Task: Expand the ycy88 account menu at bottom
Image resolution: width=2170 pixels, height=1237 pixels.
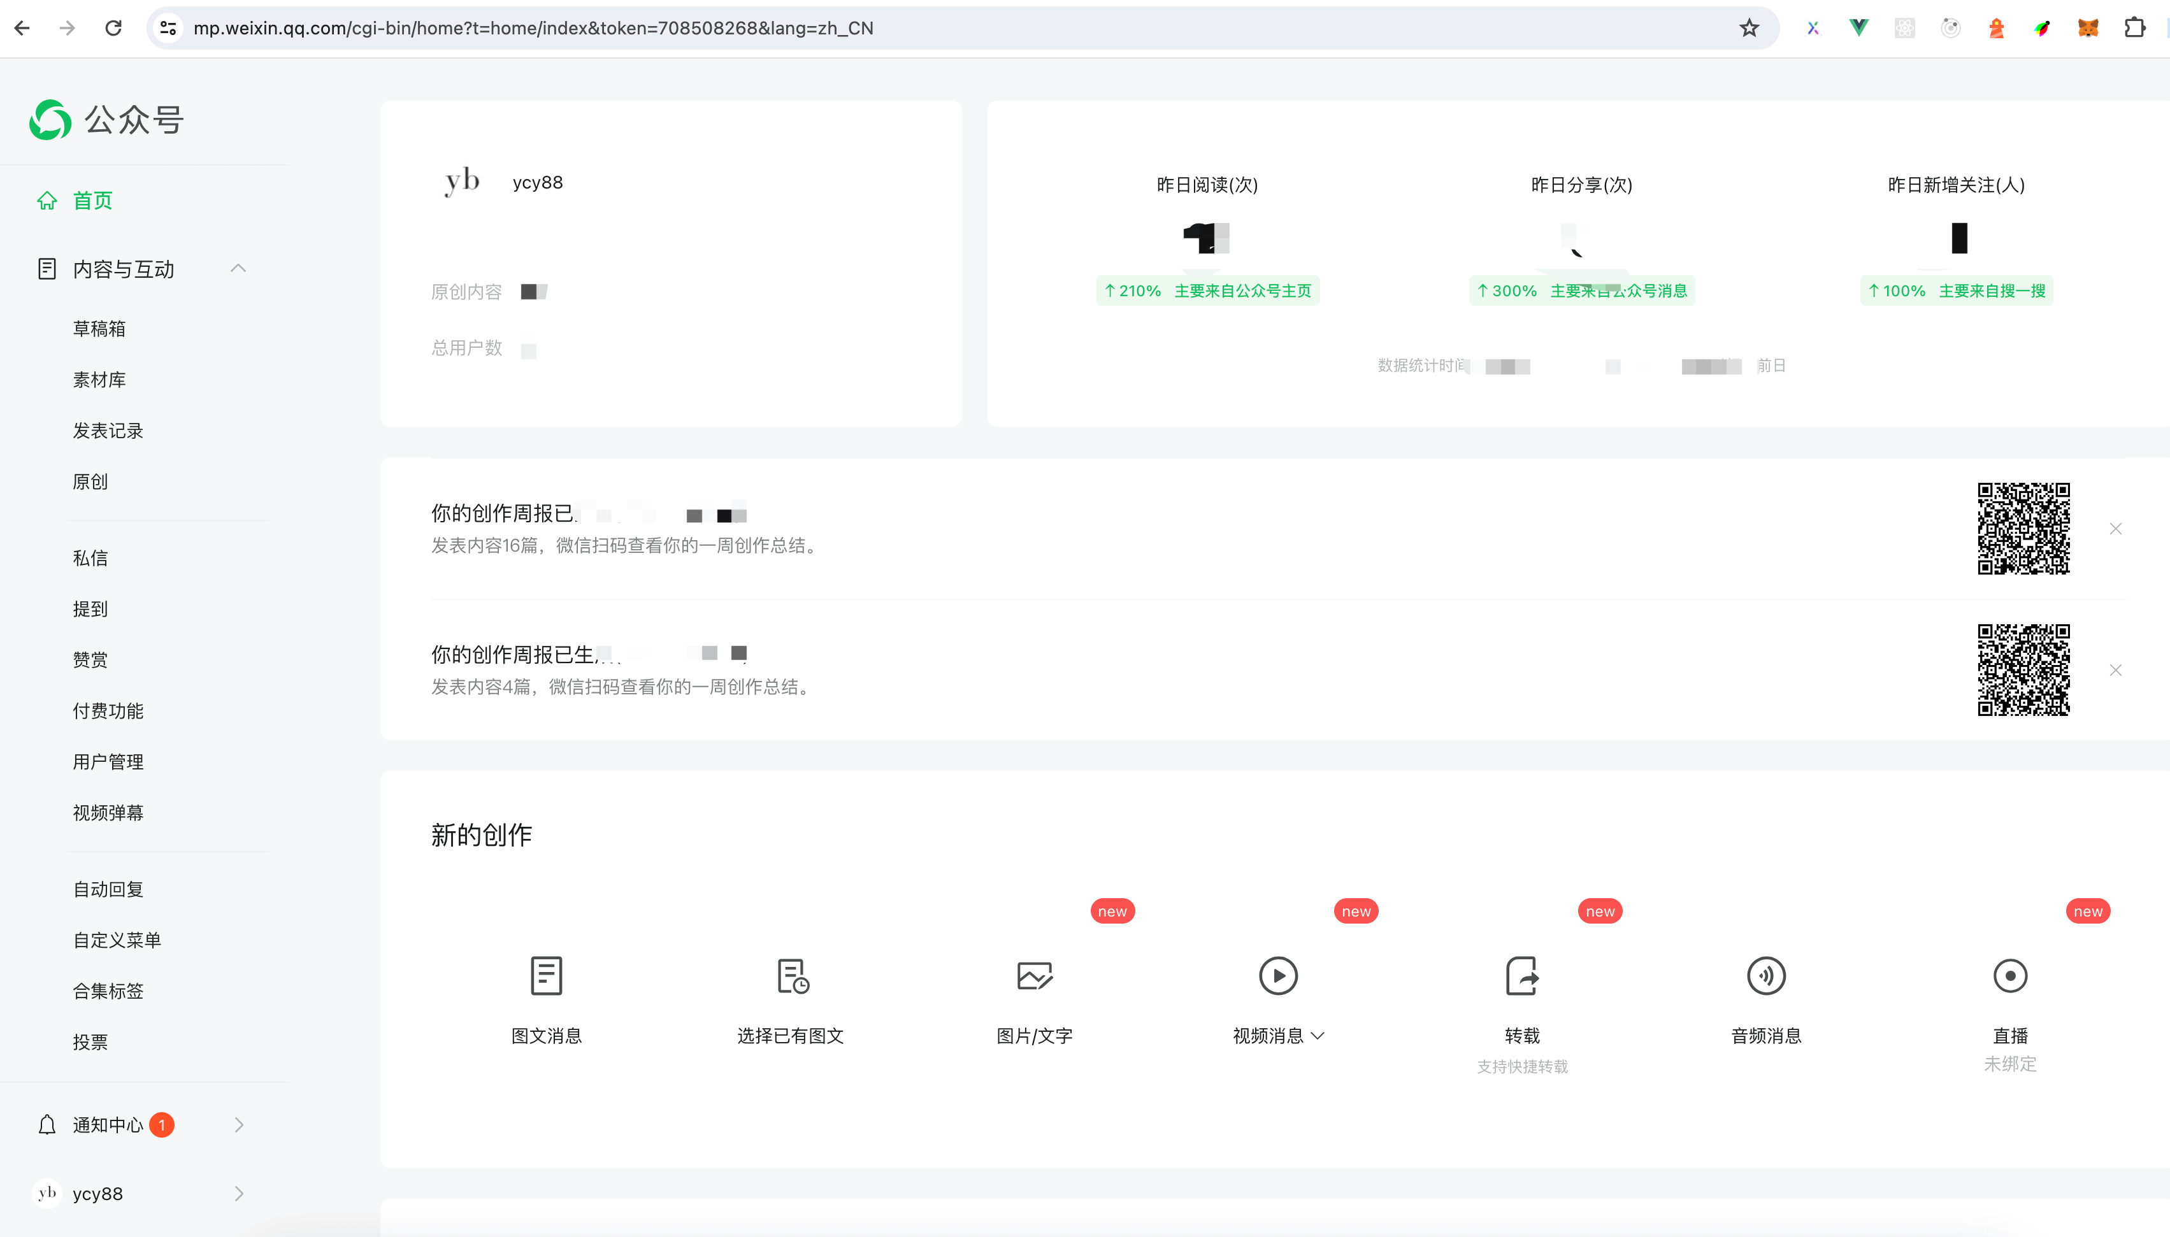Action: point(239,1194)
